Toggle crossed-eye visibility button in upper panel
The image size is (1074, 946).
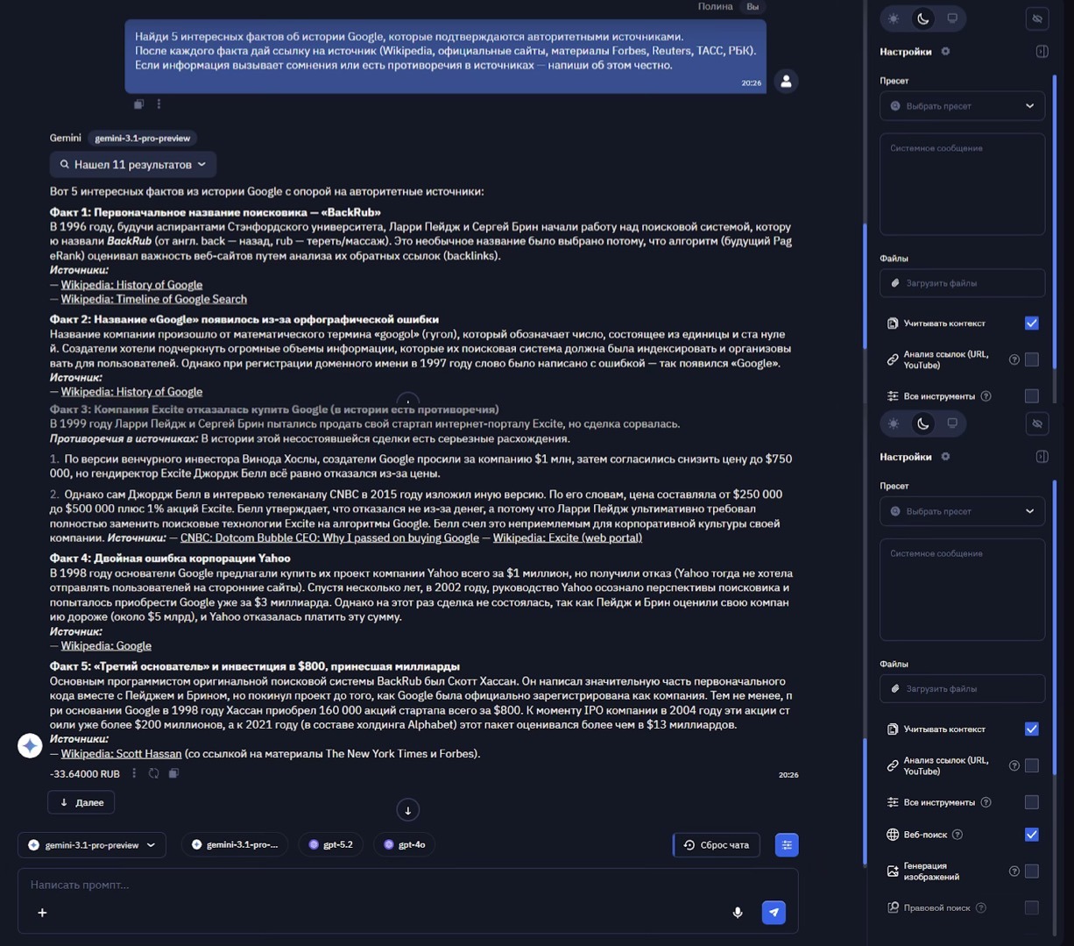[x=1037, y=18]
